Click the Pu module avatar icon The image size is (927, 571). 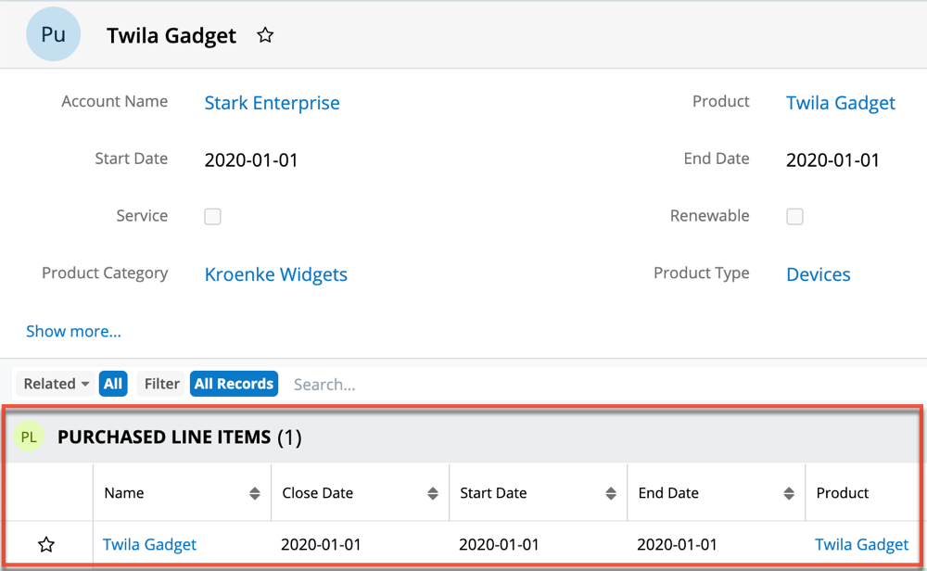(53, 35)
